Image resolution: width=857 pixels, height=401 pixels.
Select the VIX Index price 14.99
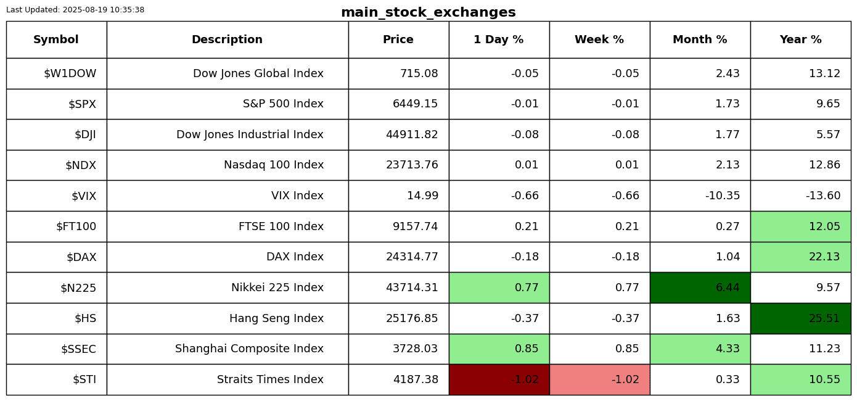pos(422,196)
